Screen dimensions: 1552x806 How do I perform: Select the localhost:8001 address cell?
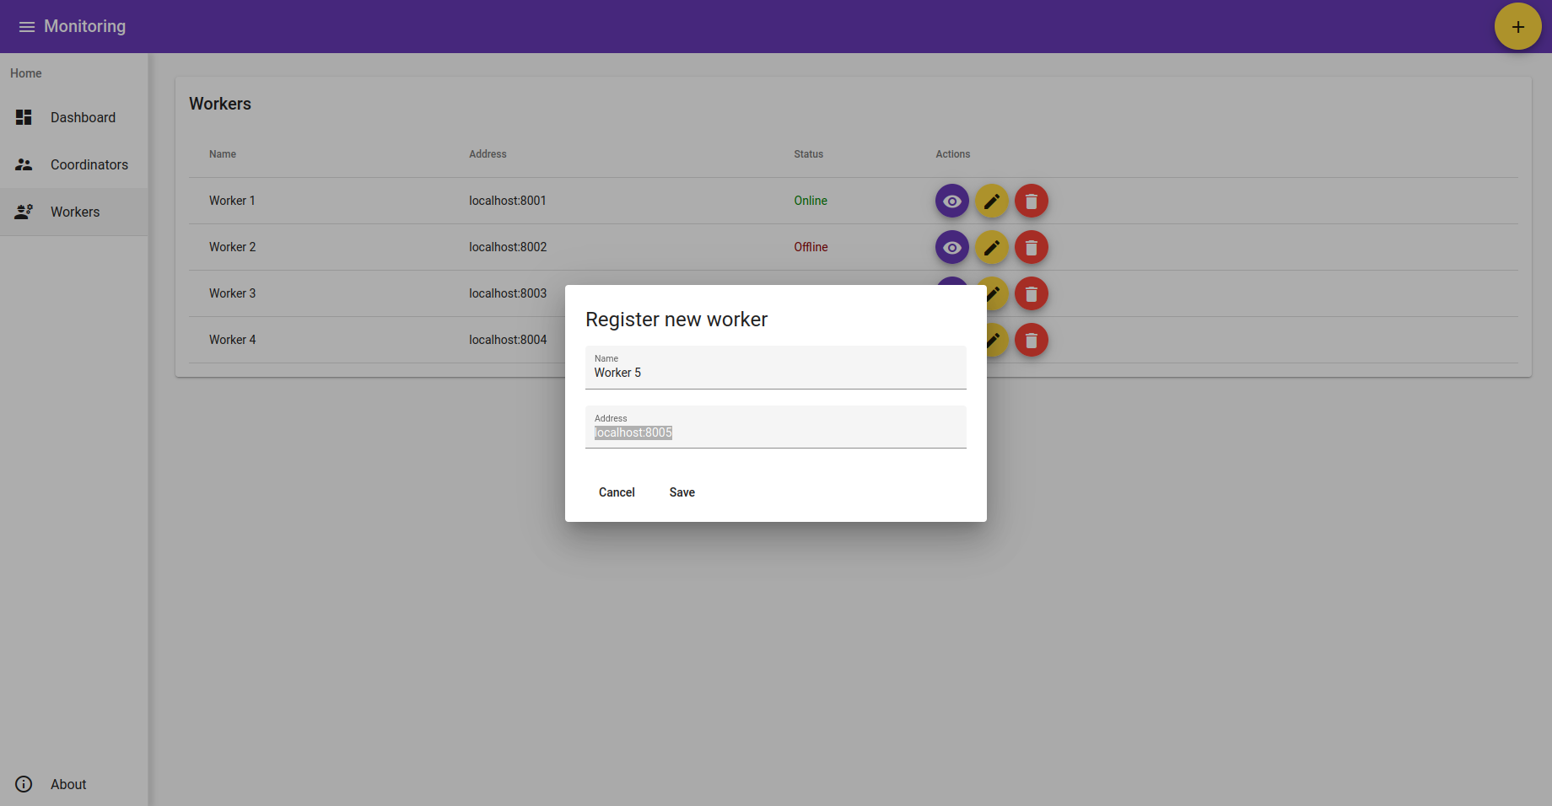(x=508, y=201)
